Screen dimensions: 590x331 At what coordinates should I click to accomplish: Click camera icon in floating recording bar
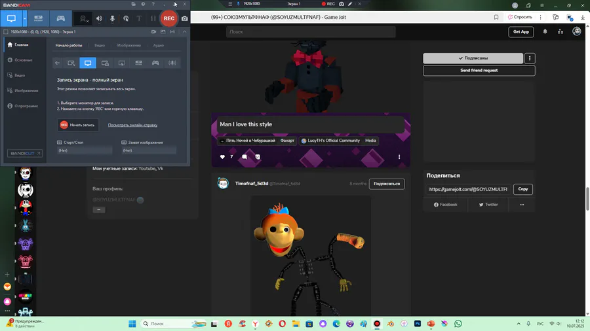[342, 4]
